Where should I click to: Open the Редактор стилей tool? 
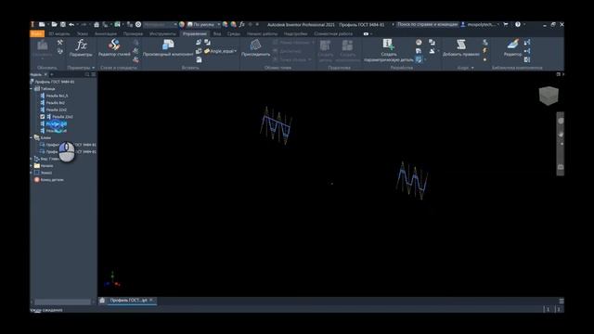click(x=114, y=47)
